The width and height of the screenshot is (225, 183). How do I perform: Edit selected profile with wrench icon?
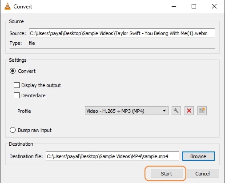(x=176, y=111)
